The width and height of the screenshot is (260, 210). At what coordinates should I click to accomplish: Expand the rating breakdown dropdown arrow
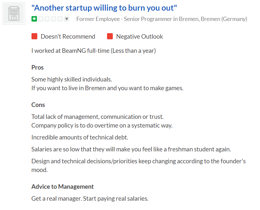(67, 19)
